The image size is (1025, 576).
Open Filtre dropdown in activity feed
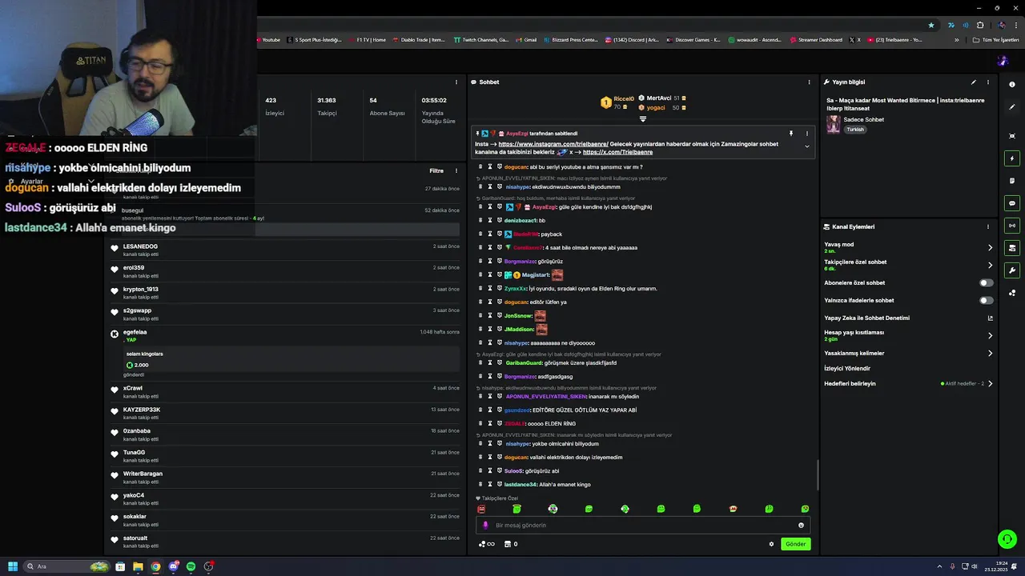point(436,170)
